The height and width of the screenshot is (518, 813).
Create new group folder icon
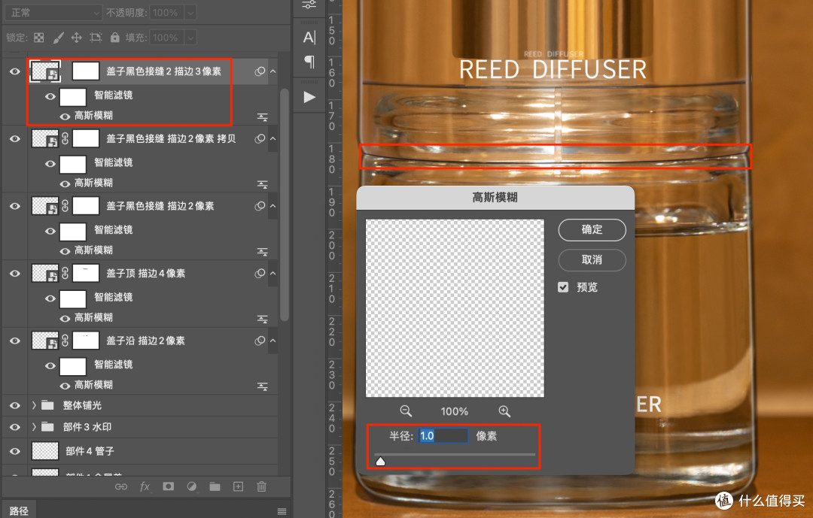[x=215, y=486]
